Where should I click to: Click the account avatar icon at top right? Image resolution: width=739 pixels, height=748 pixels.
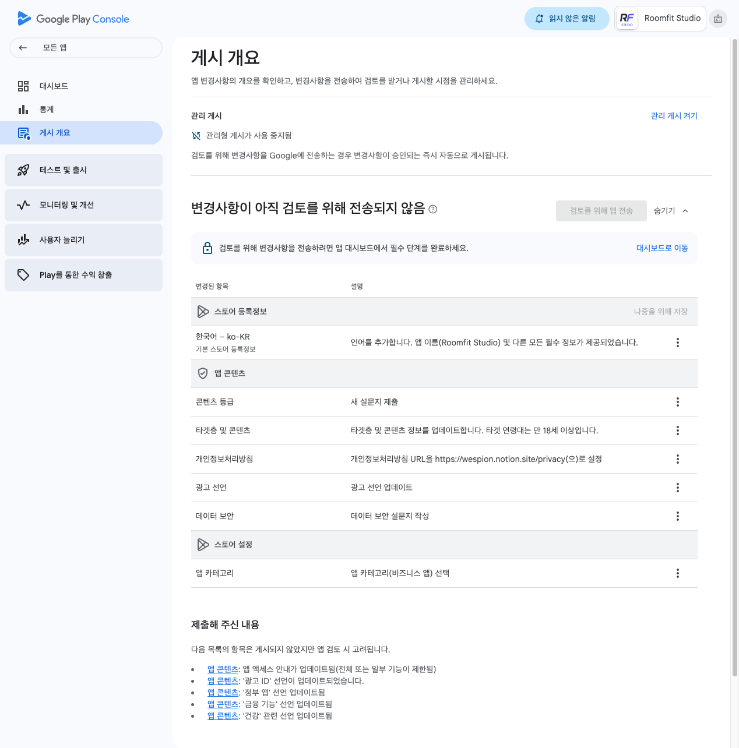(x=718, y=19)
